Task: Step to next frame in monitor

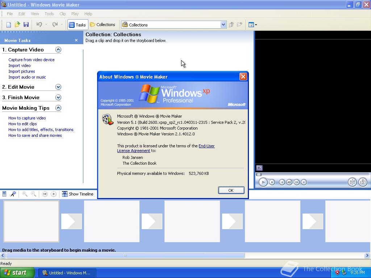Action: (296, 182)
